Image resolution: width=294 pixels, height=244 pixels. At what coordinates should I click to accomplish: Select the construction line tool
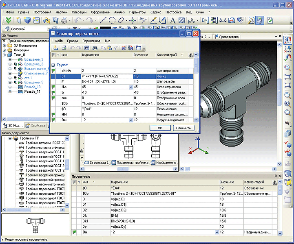point(103,20)
